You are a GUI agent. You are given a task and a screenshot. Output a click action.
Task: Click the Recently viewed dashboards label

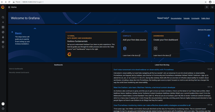click(x=19, y=73)
